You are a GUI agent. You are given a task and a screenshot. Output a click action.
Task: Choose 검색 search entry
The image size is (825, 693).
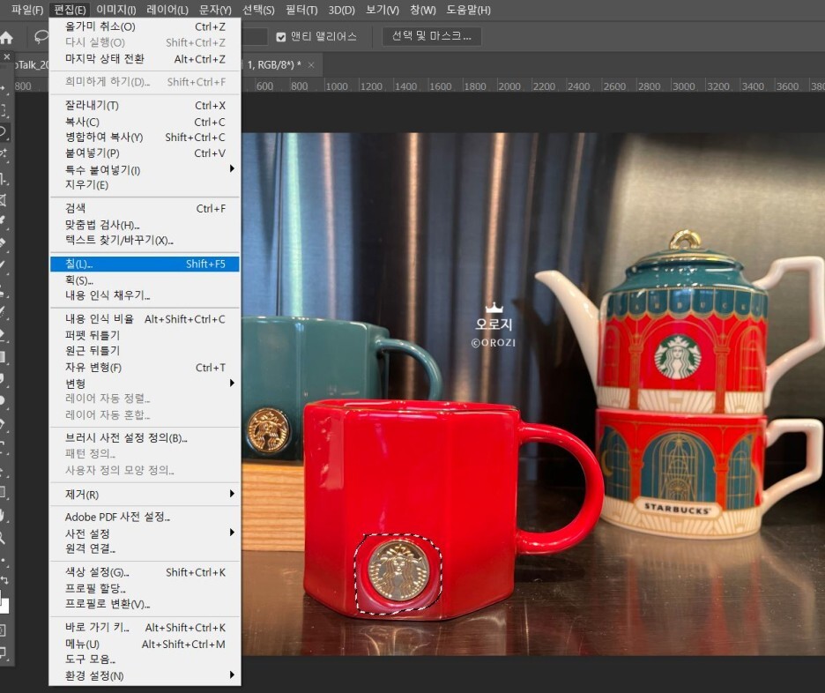click(x=145, y=208)
